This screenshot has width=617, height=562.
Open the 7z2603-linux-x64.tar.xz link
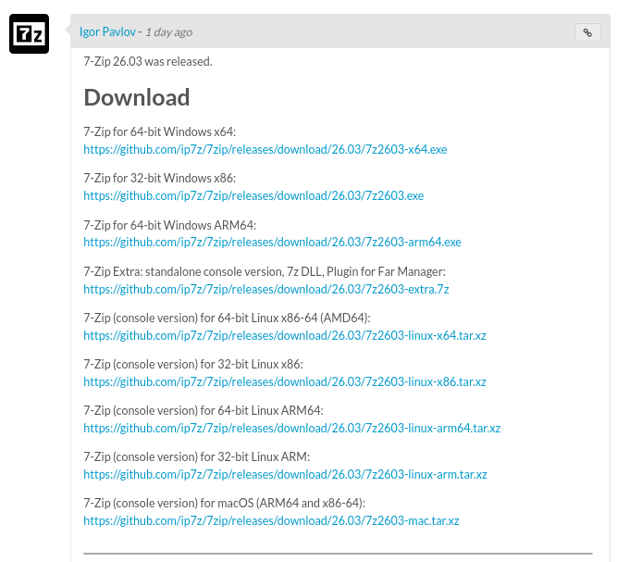(285, 335)
